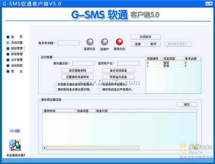Image resolution: width=215 pixels, height=164 pixels.
Task: Click the 消息内容 column header
Action: tap(146, 111)
